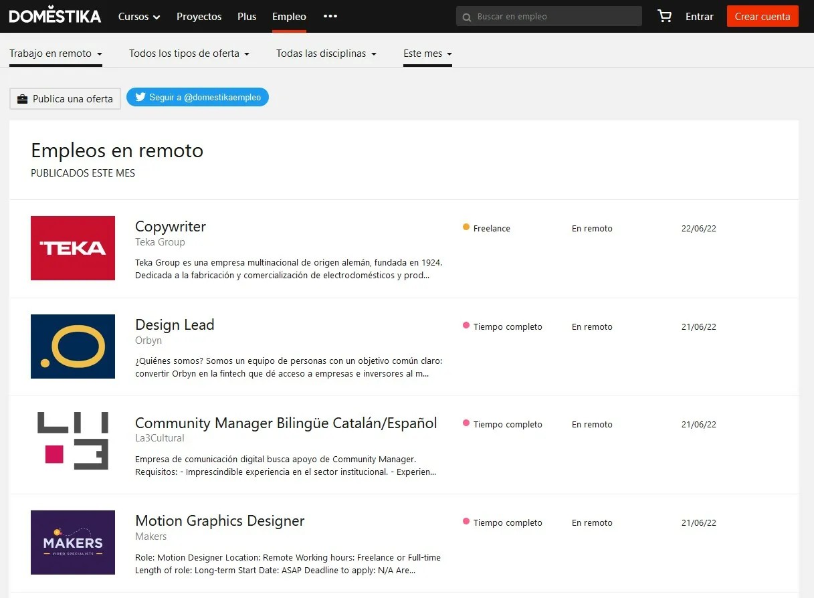The width and height of the screenshot is (814, 598).
Task: Open the Design Lead job listing
Action: click(175, 325)
